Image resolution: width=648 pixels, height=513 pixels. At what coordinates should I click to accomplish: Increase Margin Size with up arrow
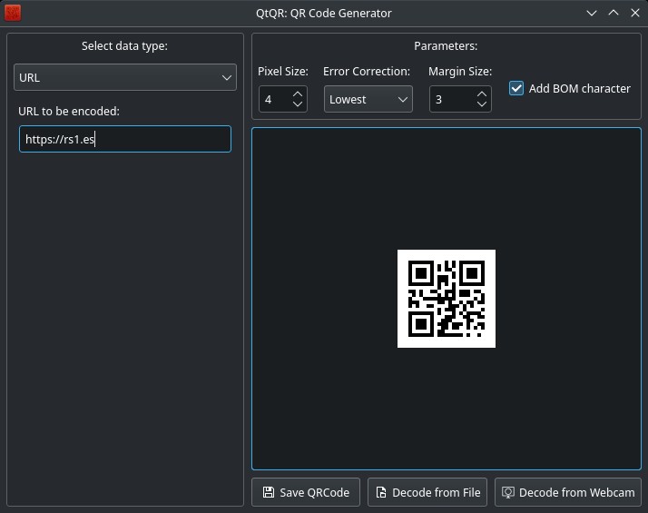[481, 94]
